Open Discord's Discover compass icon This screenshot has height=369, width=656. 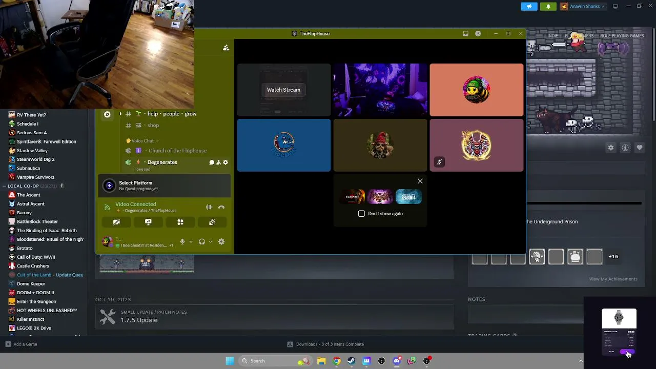click(x=107, y=114)
